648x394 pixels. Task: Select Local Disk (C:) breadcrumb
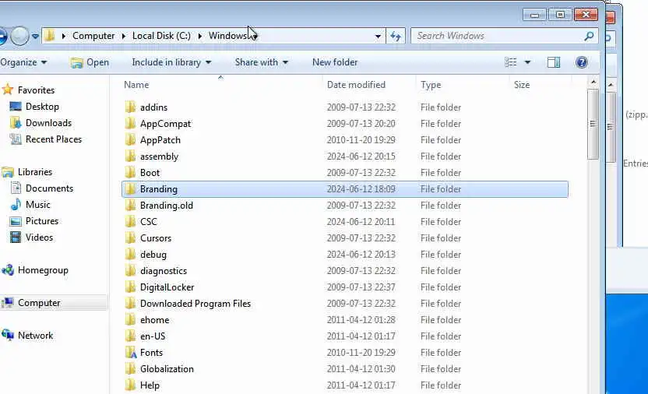[161, 36]
